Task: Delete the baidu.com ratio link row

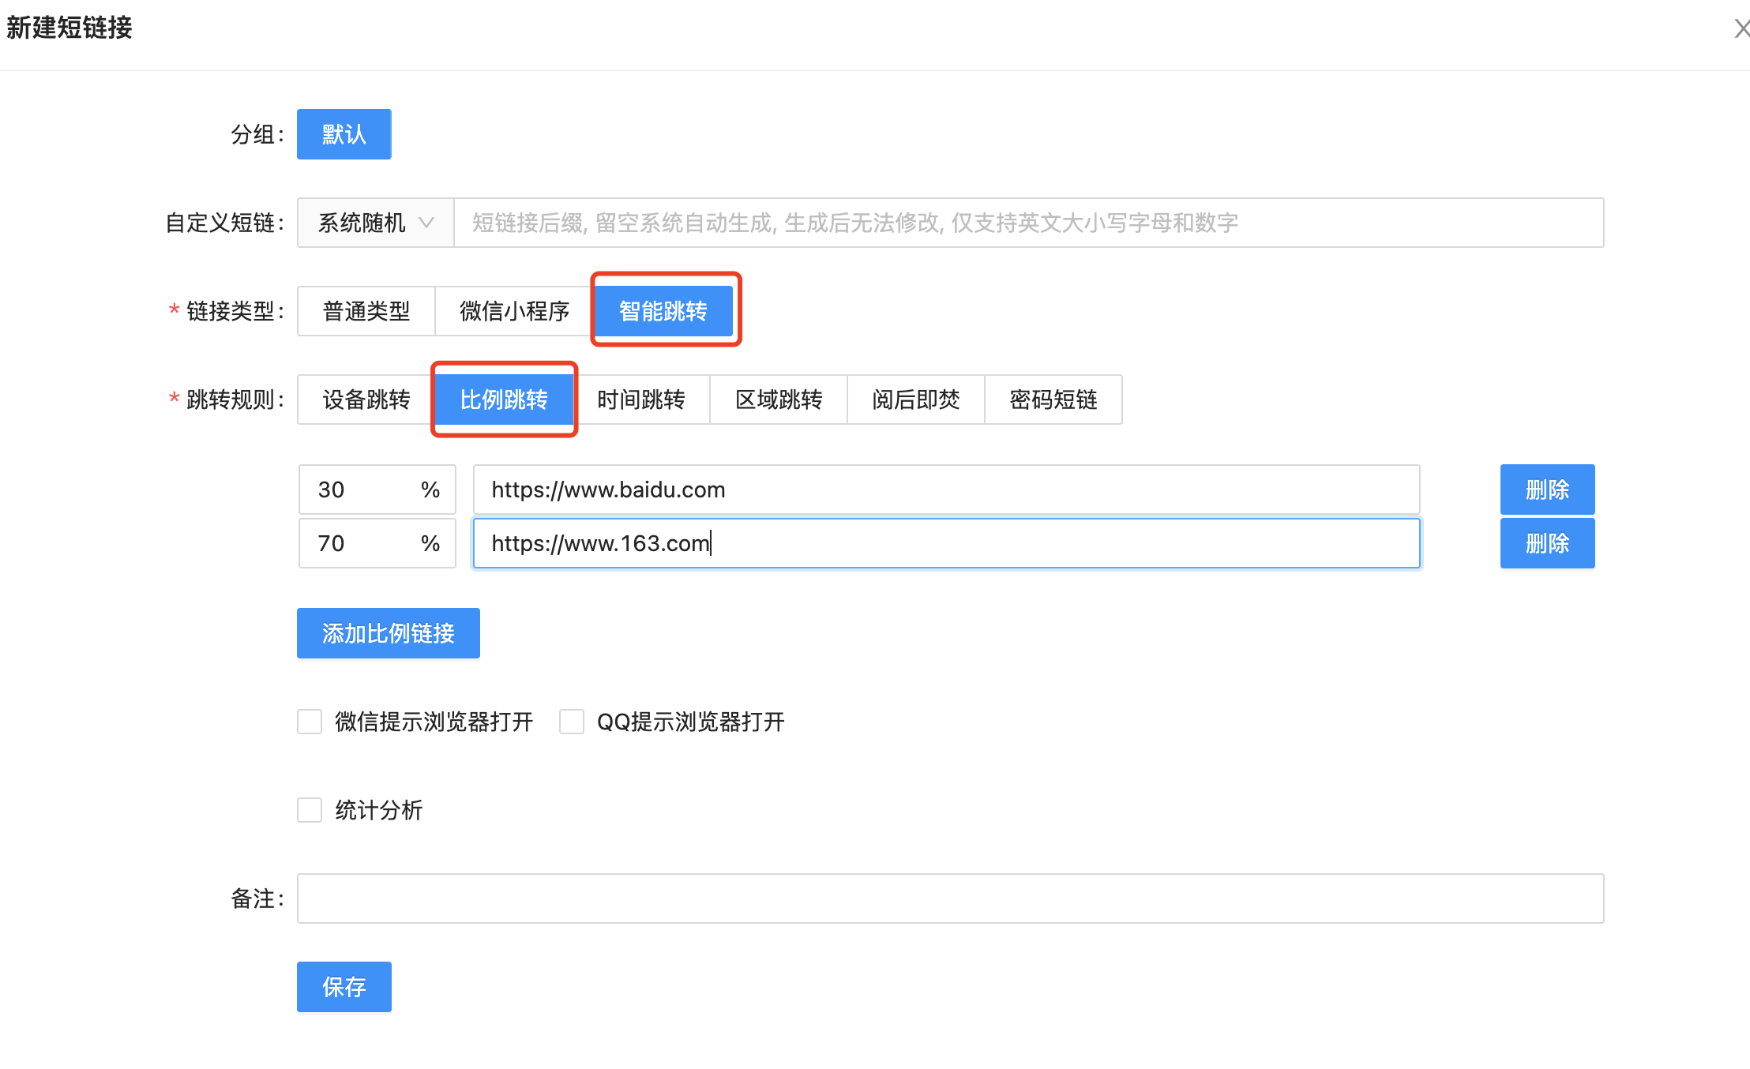Action: pyautogui.click(x=1547, y=489)
